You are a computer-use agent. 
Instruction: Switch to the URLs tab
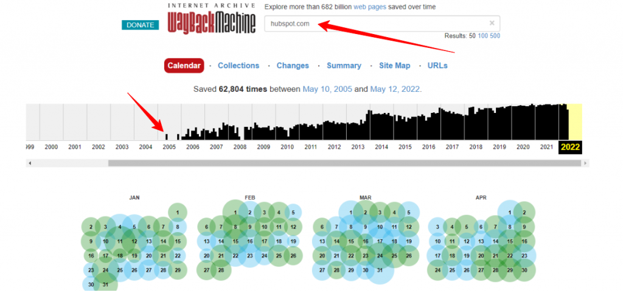[437, 66]
